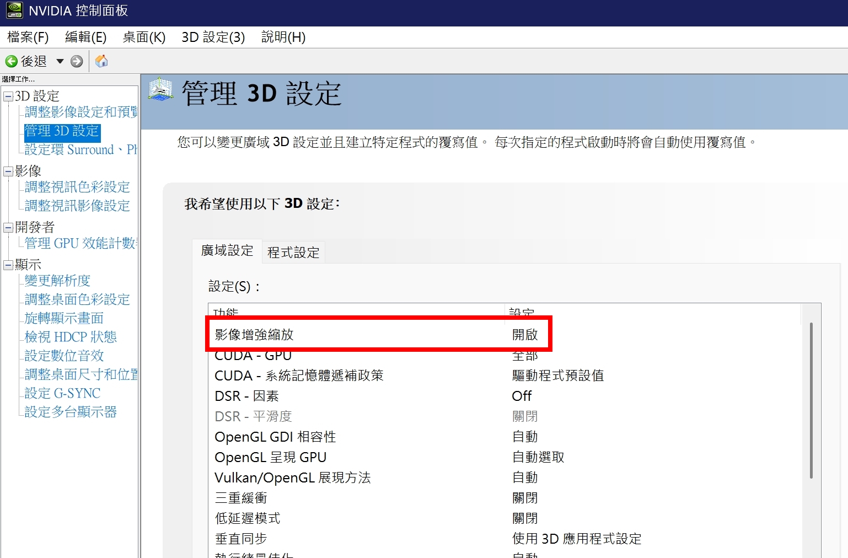
Task: Select the CUDA - GPU setting row
Action: point(504,355)
